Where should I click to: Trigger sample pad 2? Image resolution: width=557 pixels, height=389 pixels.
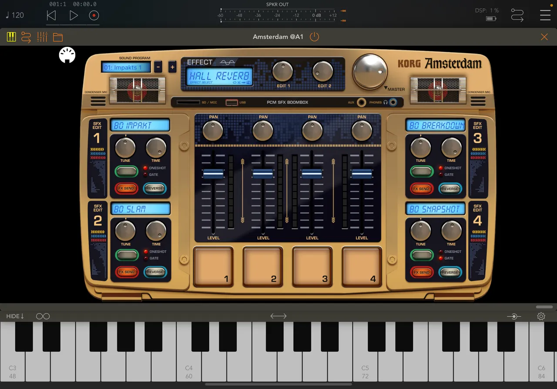[263, 267]
